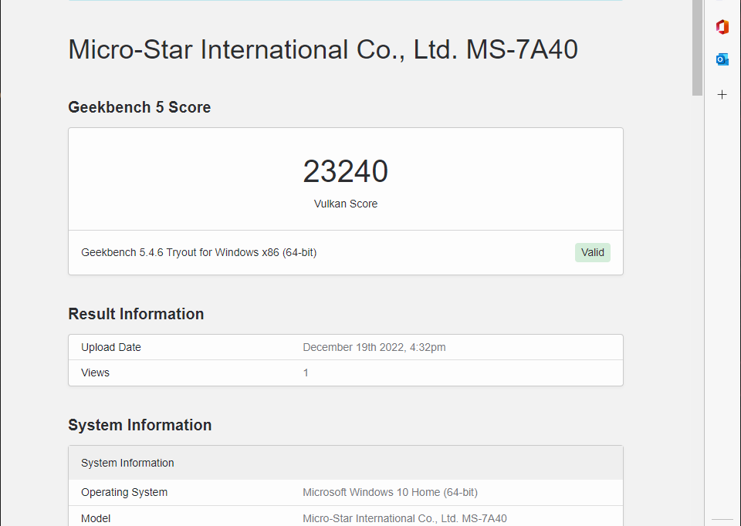This screenshot has height=526, width=741.
Task: Click the Model row label
Action: point(96,518)
